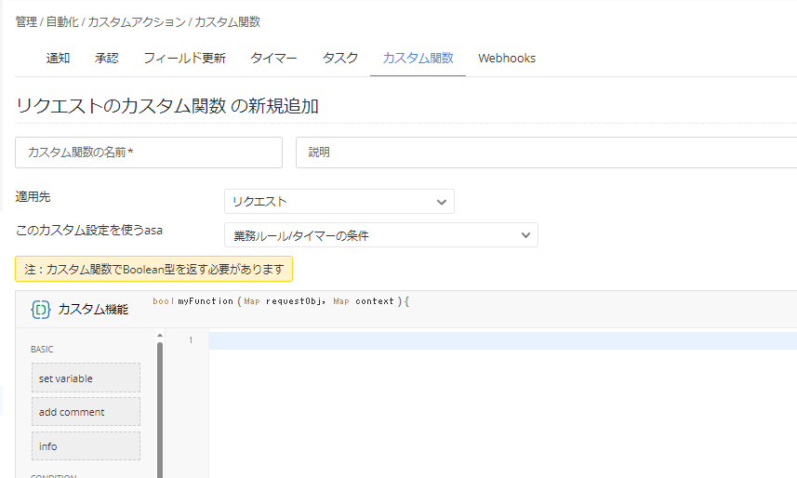Click the block palette vertical scrollbar
This screenshot has height=478, width=797.
(160, 409)
